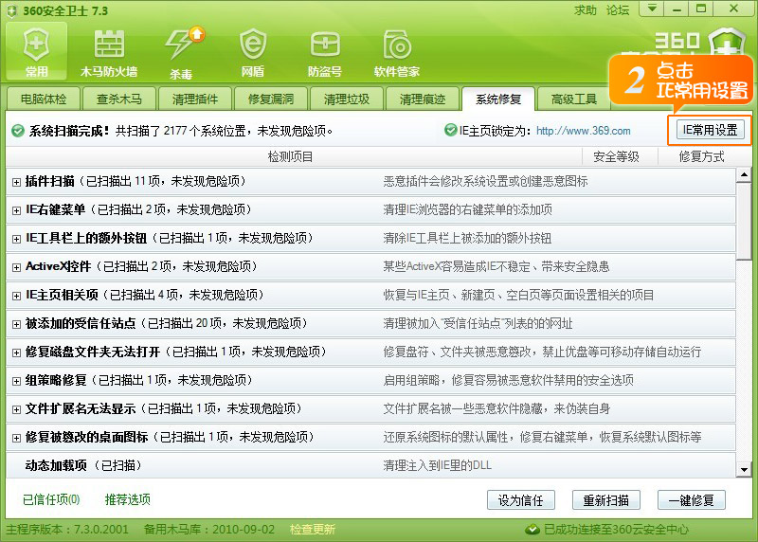Image resolution: width=758 pixels, height=542 pixels.
Task: Click the scan results vertical scrollbar
Action: tap(745, 322)
